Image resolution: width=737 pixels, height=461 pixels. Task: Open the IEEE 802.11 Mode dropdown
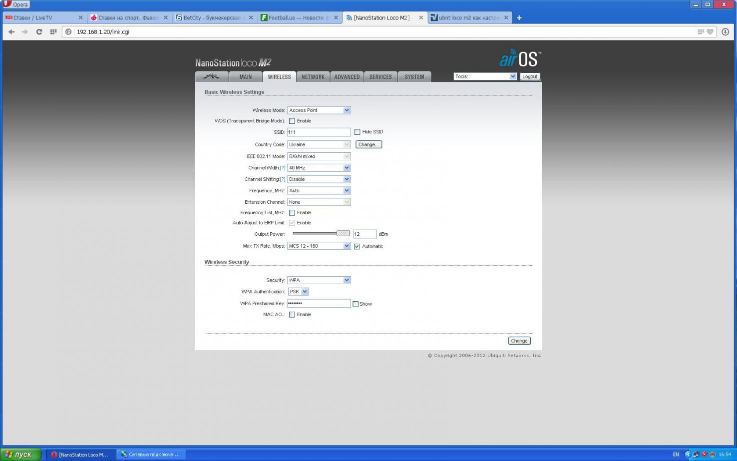coord(319,156)
